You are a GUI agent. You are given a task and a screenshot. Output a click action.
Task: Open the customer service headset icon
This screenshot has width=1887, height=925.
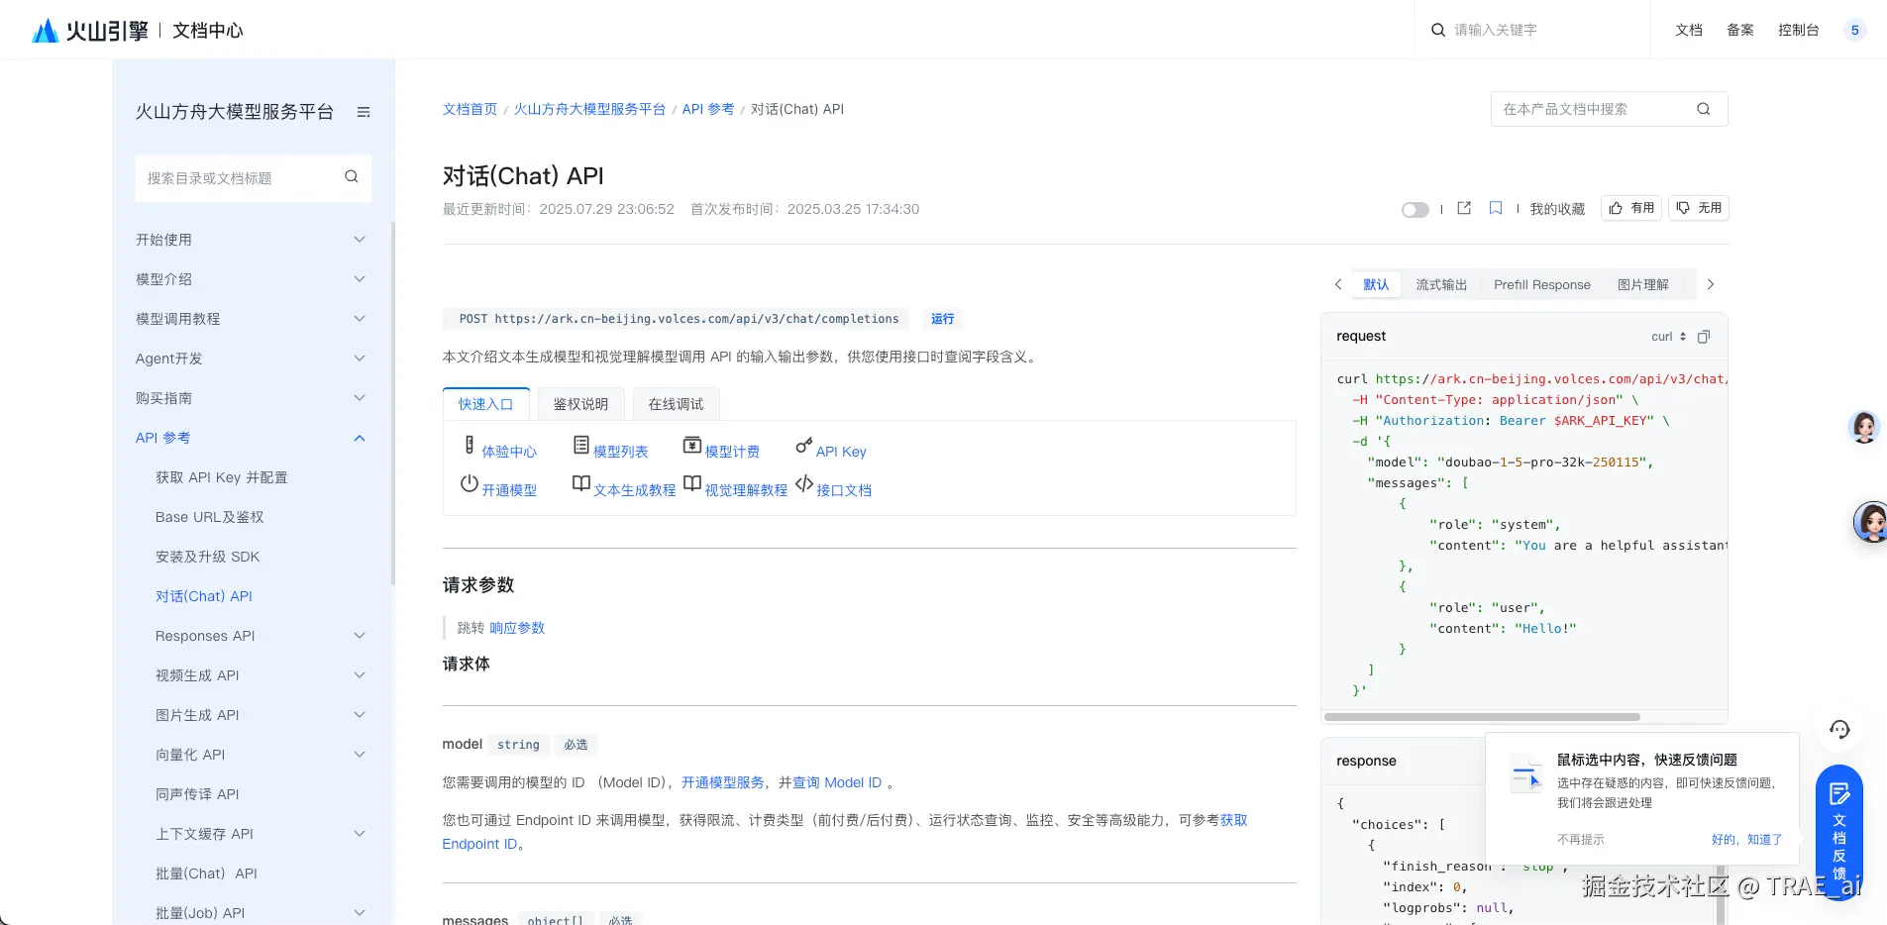(x=1839, y=730)
